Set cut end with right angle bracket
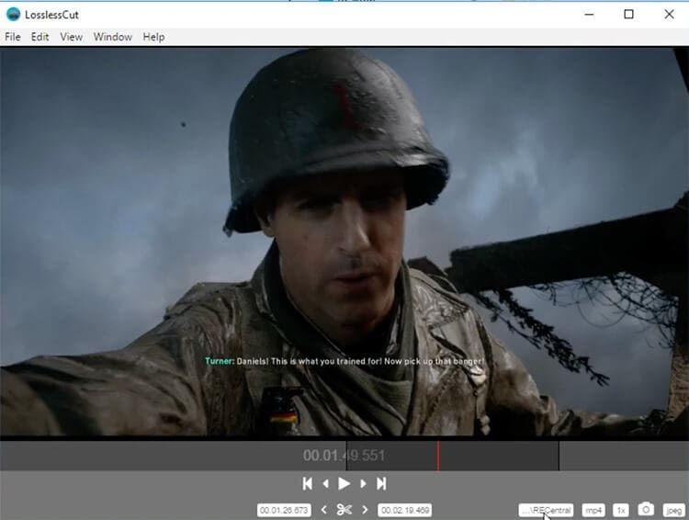Screen dimensions: 689x520 click(x=365, y=510)
